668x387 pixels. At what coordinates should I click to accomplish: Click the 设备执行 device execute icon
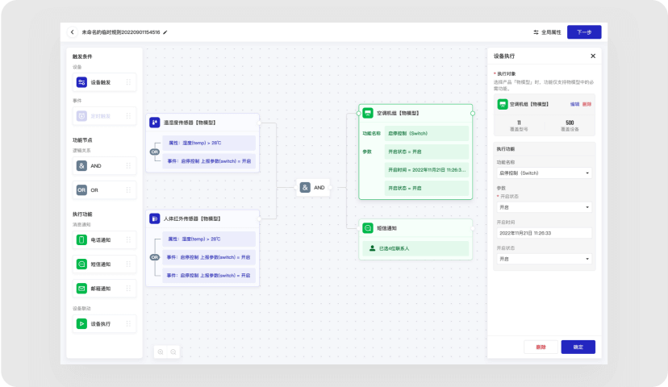pos(81,324)
